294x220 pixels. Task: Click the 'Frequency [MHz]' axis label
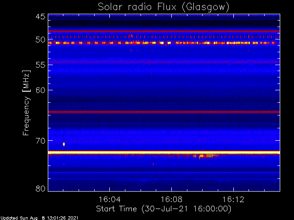(x=26, y=103)
